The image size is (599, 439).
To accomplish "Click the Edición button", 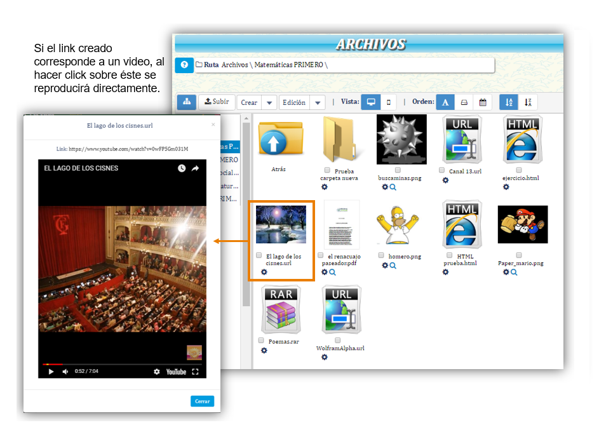I will pos(294,102).
